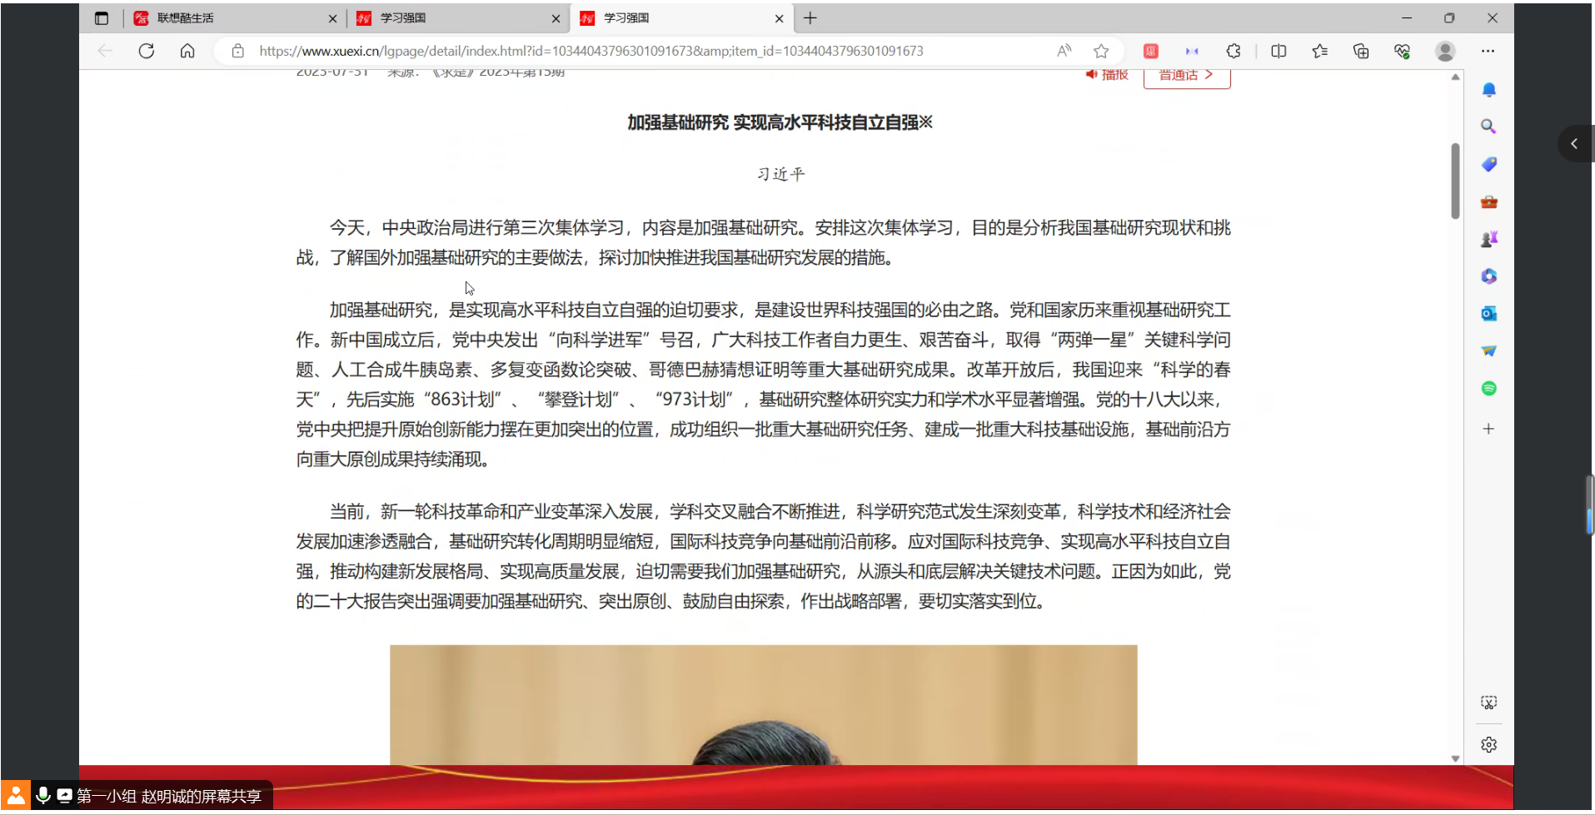Switch to the 联想酷生活 tab
This screenshot has height=815, width=1595.
click(x=225, y=18)
